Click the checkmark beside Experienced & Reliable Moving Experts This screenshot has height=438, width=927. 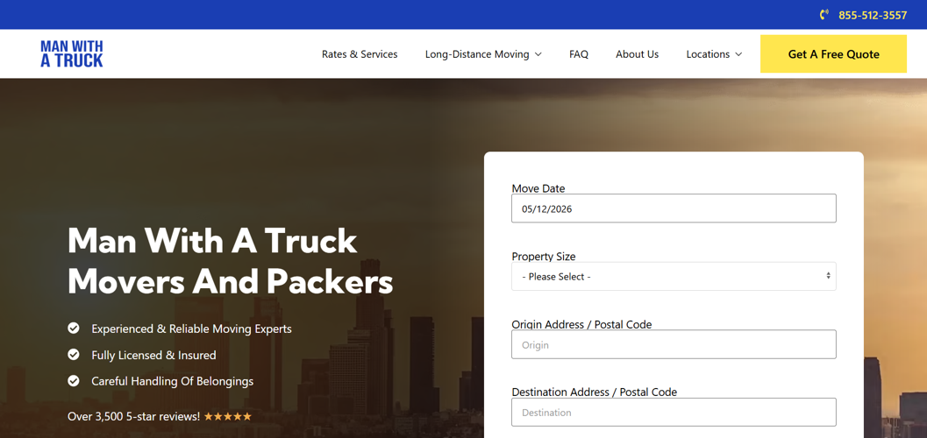pyautogui.click(x=74, y=328)
